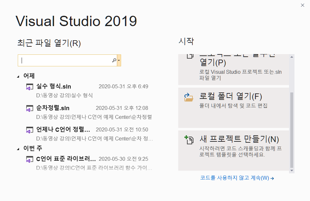Click the timestamp 2020-05-31 오후 12:08
The height and width of the screenshot is (201, 310).
pos(122,108)
